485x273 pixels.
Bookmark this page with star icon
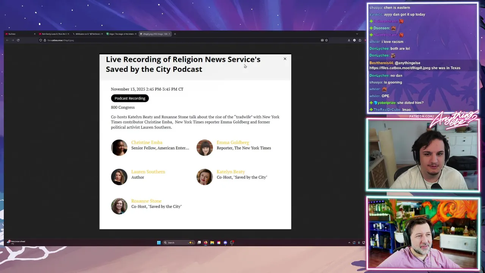point(326,40)
